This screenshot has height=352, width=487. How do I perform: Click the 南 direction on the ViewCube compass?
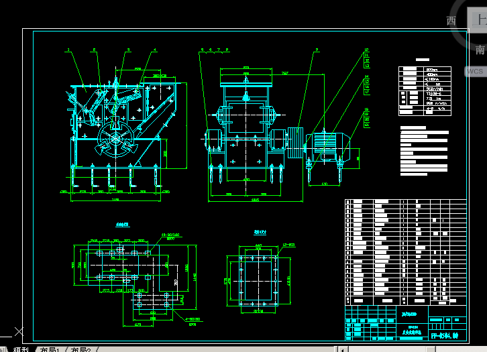coord(480,50)
